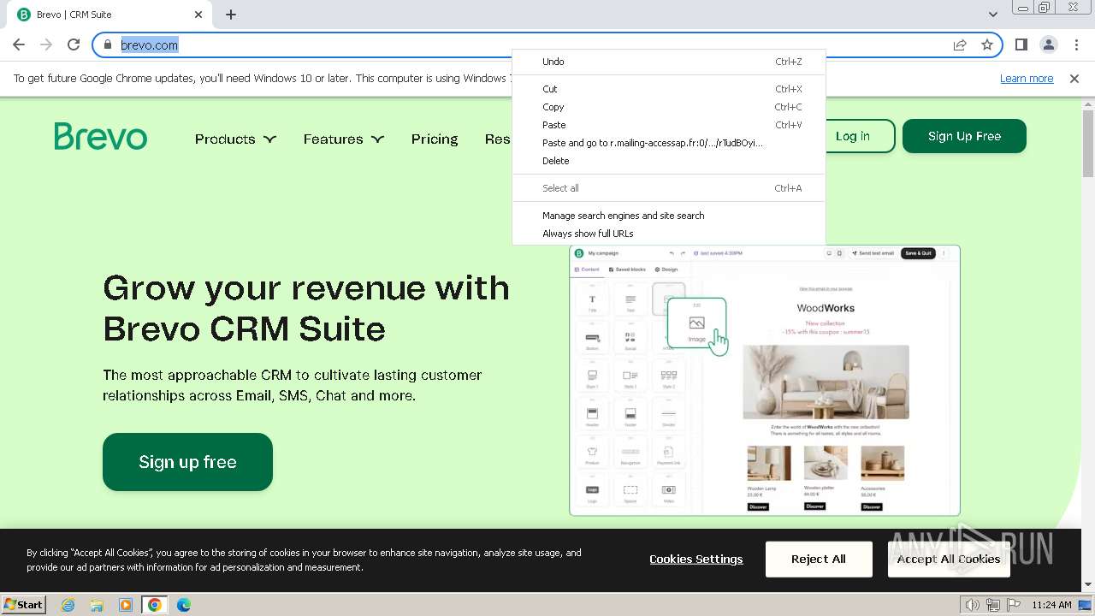Open a new tab with the plus button
1095x616 pixels.
pos(231,15)
